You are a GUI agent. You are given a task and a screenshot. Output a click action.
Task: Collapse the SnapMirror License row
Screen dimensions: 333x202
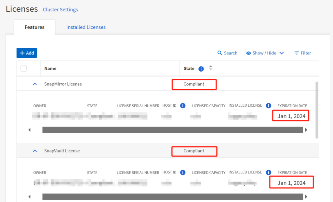35,84
